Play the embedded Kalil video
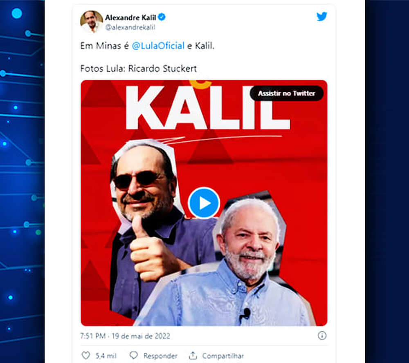The image size is (409, 363). click(204, 203)
